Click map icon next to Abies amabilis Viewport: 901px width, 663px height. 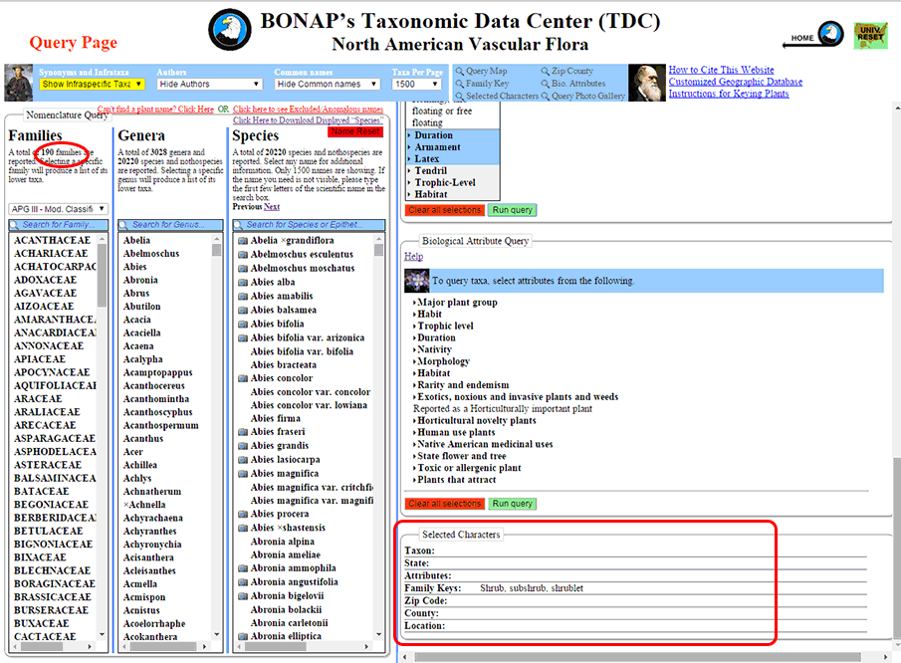(x=243, y=296)
